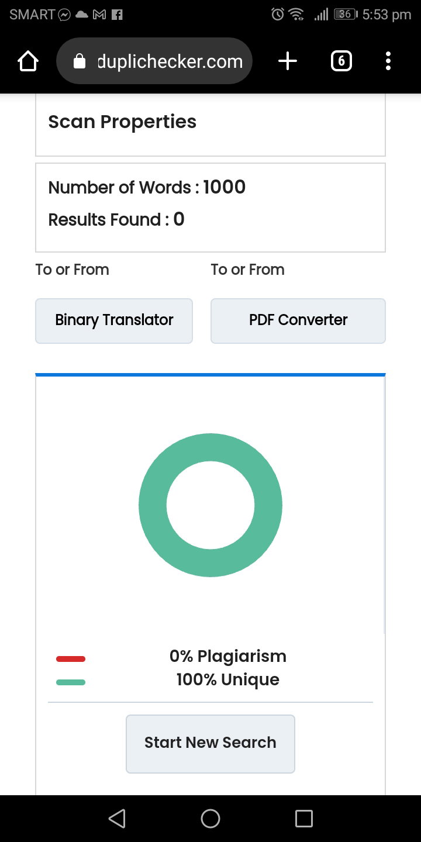Tap the Android back navigation button
Image resolution: width=421 pixels, height=842 pixels.
tap(117, 818)
